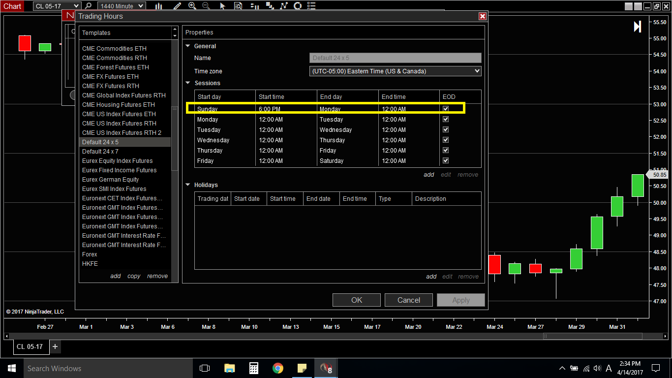Open the battery status tray icon
This screenshot has width=672, height=378.
pyautogui.click(x=574, y=368)
